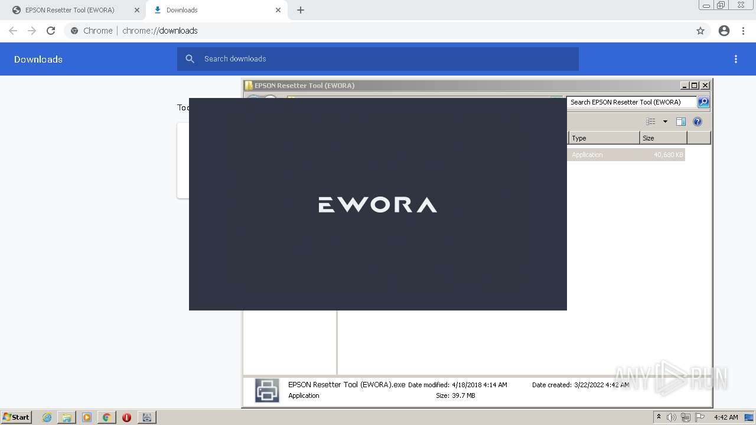Go forward in Chrome
This screenshot has width=756, height=425.
coord(32,31)
